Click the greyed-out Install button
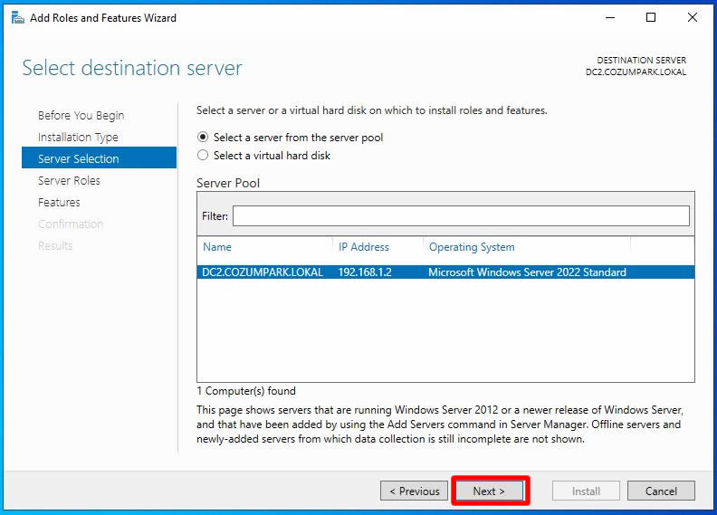 tap(586, 491)
